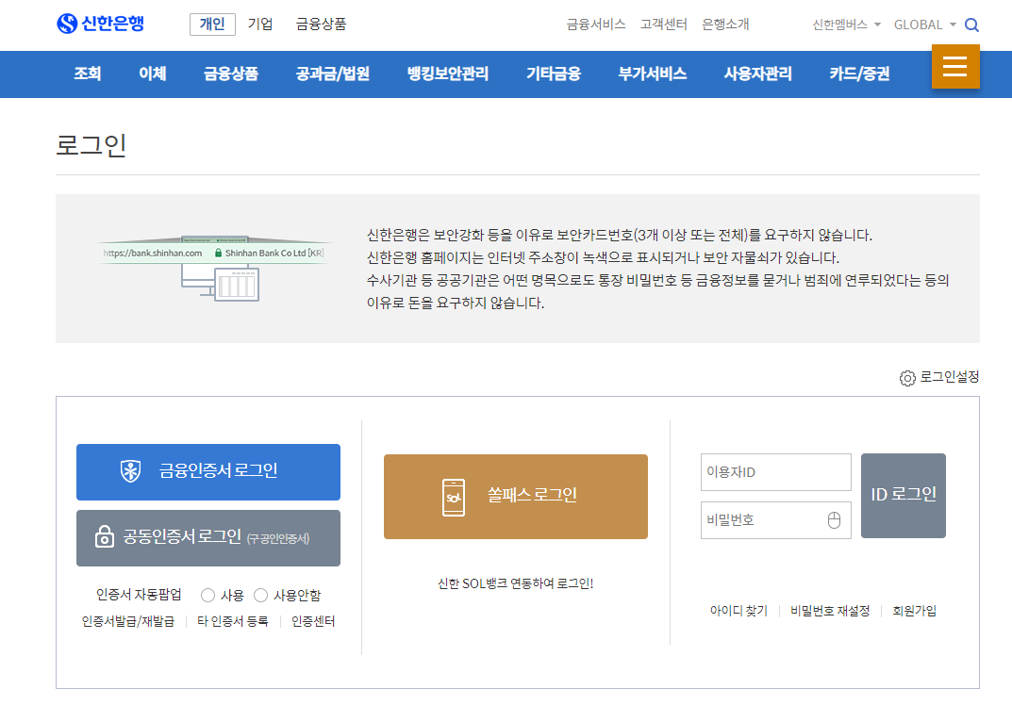Open the 부가서비스 menu
Screen dimensions: 1012x722
click(652, 74)
